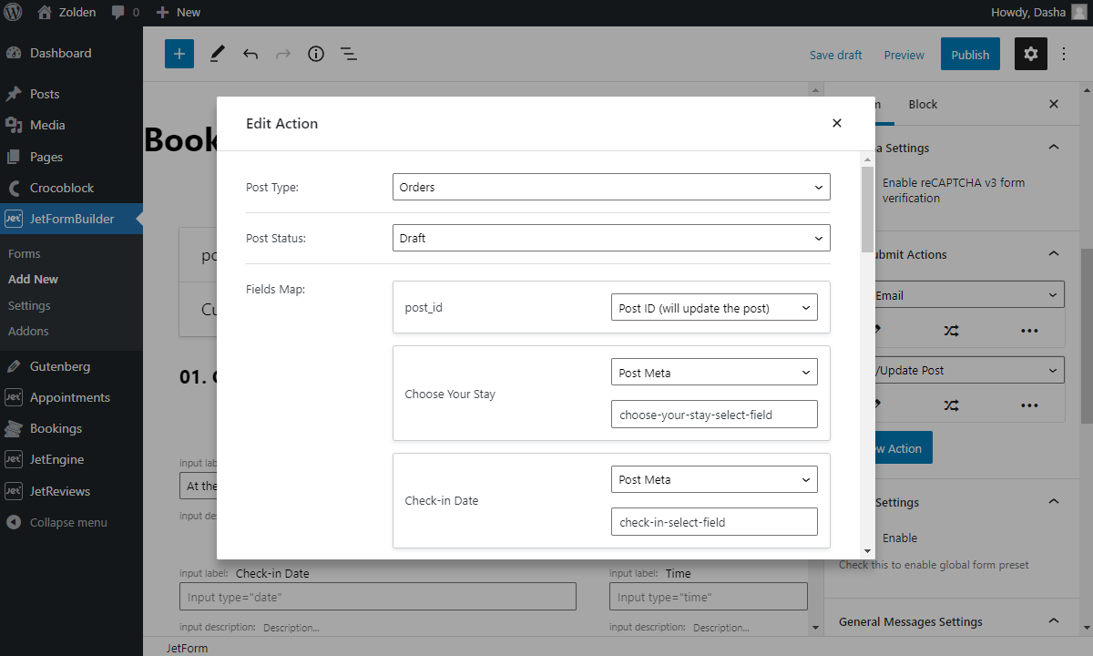This screenshot has width=1093, height=656.
Task: Click the Undo arrow icon
Action: (x=250, y=54)
